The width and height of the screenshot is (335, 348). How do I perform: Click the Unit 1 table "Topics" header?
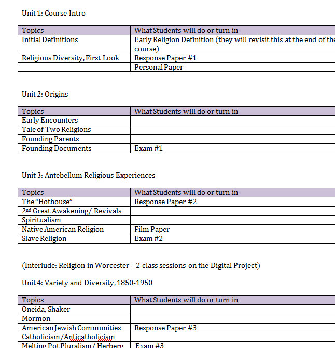point(74,31)
